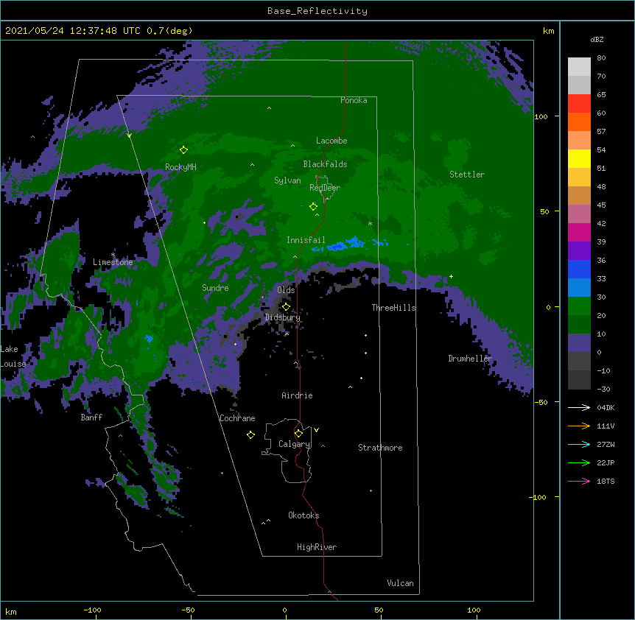Click the 65 dBZ red swatch

point(579,104)
